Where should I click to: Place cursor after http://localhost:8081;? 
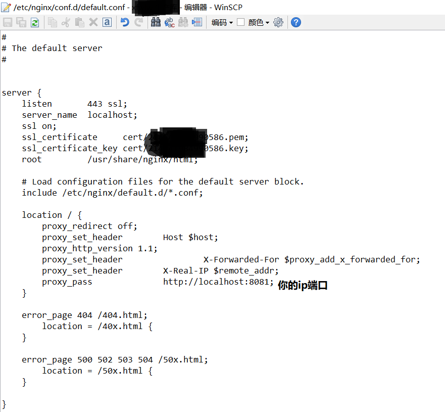pos(274,282)
